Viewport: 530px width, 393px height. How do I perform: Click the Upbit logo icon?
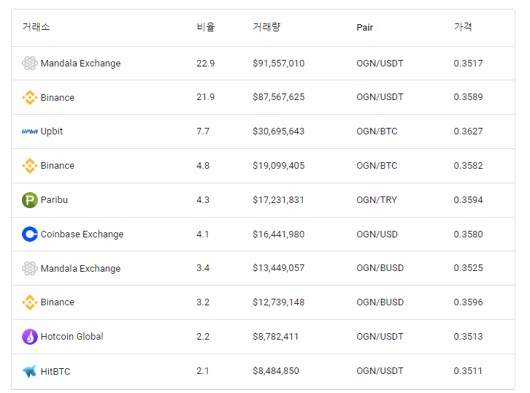pyautogui.click(x=30, y=131)
